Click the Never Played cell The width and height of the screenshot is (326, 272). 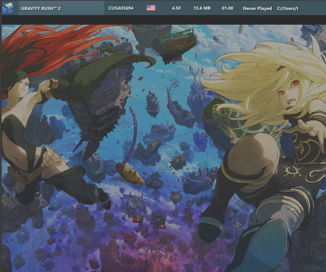tap(258, 8)
